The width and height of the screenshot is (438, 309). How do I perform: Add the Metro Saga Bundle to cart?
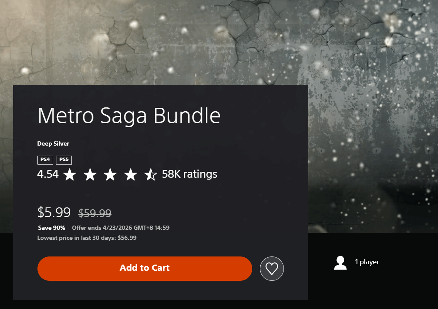[144, 268]
